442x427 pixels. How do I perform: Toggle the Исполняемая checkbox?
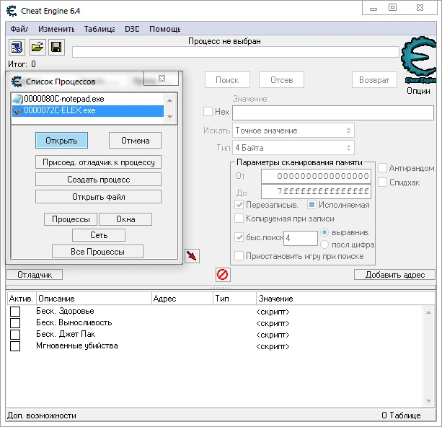point(311,205)
